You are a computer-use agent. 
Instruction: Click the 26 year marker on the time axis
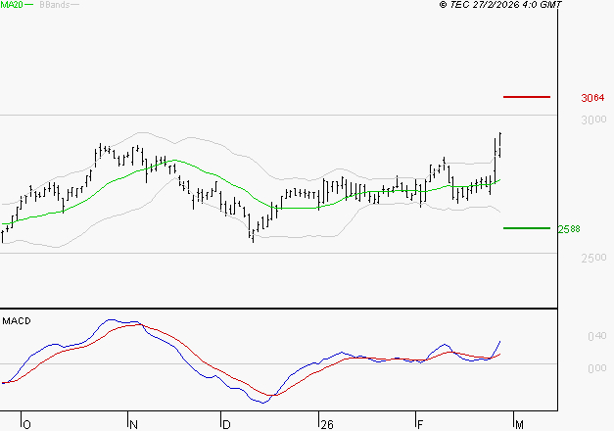tap(326, 425)
